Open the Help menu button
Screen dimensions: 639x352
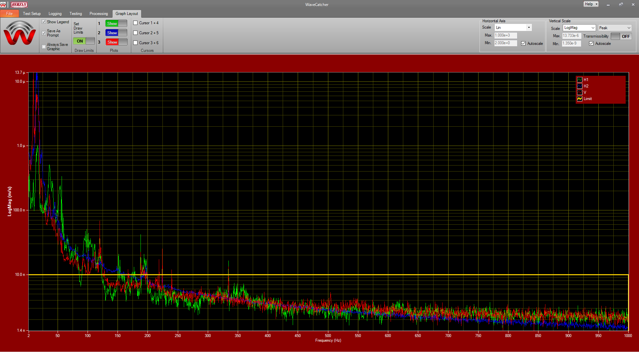(591, 4)
